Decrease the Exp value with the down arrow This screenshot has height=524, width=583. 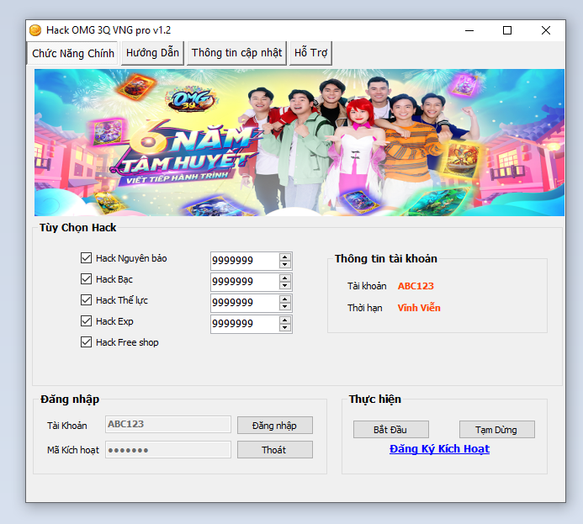(x=285, y=328)
